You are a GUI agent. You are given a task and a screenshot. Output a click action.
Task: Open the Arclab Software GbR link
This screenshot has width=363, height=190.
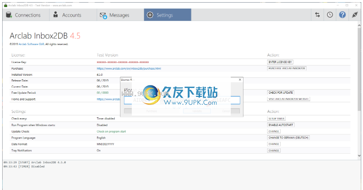click(32, 44)
